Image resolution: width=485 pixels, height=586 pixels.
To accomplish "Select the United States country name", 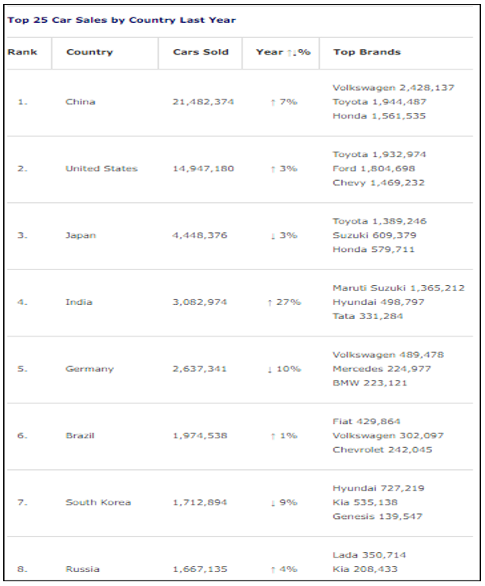I will click(x=101, y=169).
